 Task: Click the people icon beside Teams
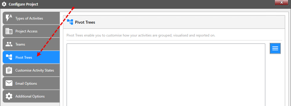coord(9,44)
